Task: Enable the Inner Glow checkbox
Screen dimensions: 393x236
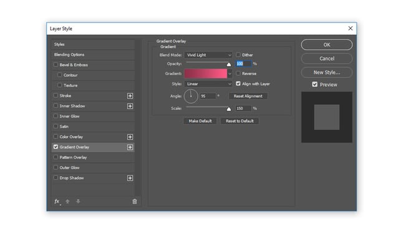Action: click(56, 116)
